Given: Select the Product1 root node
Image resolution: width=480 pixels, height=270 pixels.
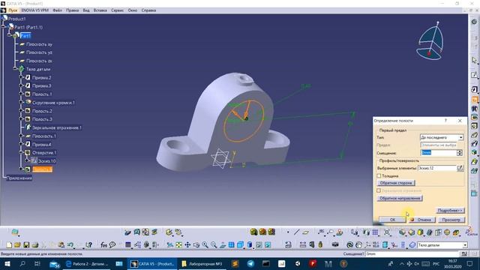Looking at the screenshot, I should click(x=16, y=19).
